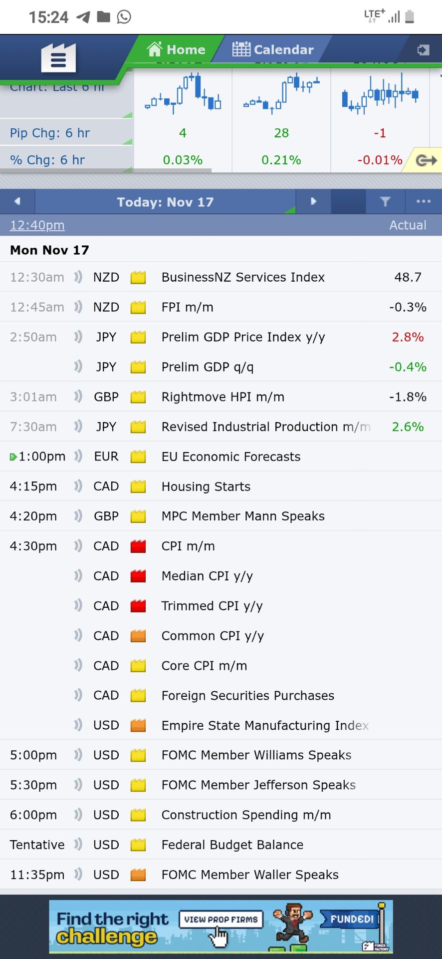The width and height of the screenshot is (442, 959).
Task: Switch to the Home tab
Action: click(176, 49)
